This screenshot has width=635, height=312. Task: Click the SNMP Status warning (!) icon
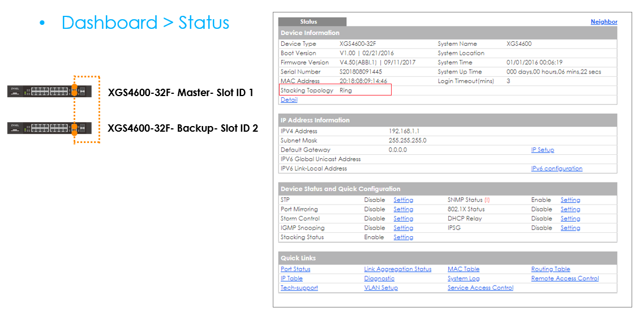point(488,200)
